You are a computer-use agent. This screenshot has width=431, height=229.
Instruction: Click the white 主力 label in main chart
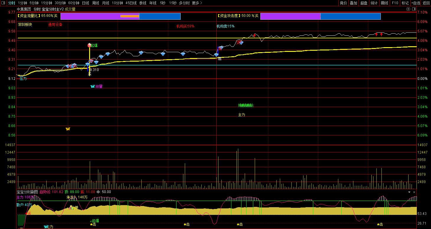click(x=241, y=115)
